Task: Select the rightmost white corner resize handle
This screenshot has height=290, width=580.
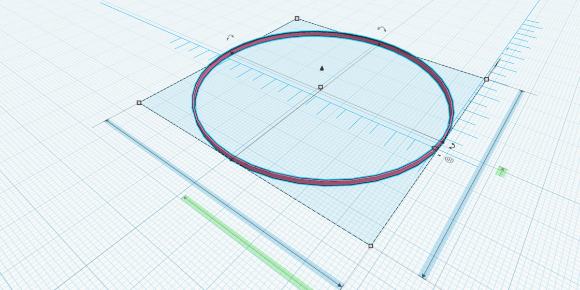Action: (x=487, y=79)
